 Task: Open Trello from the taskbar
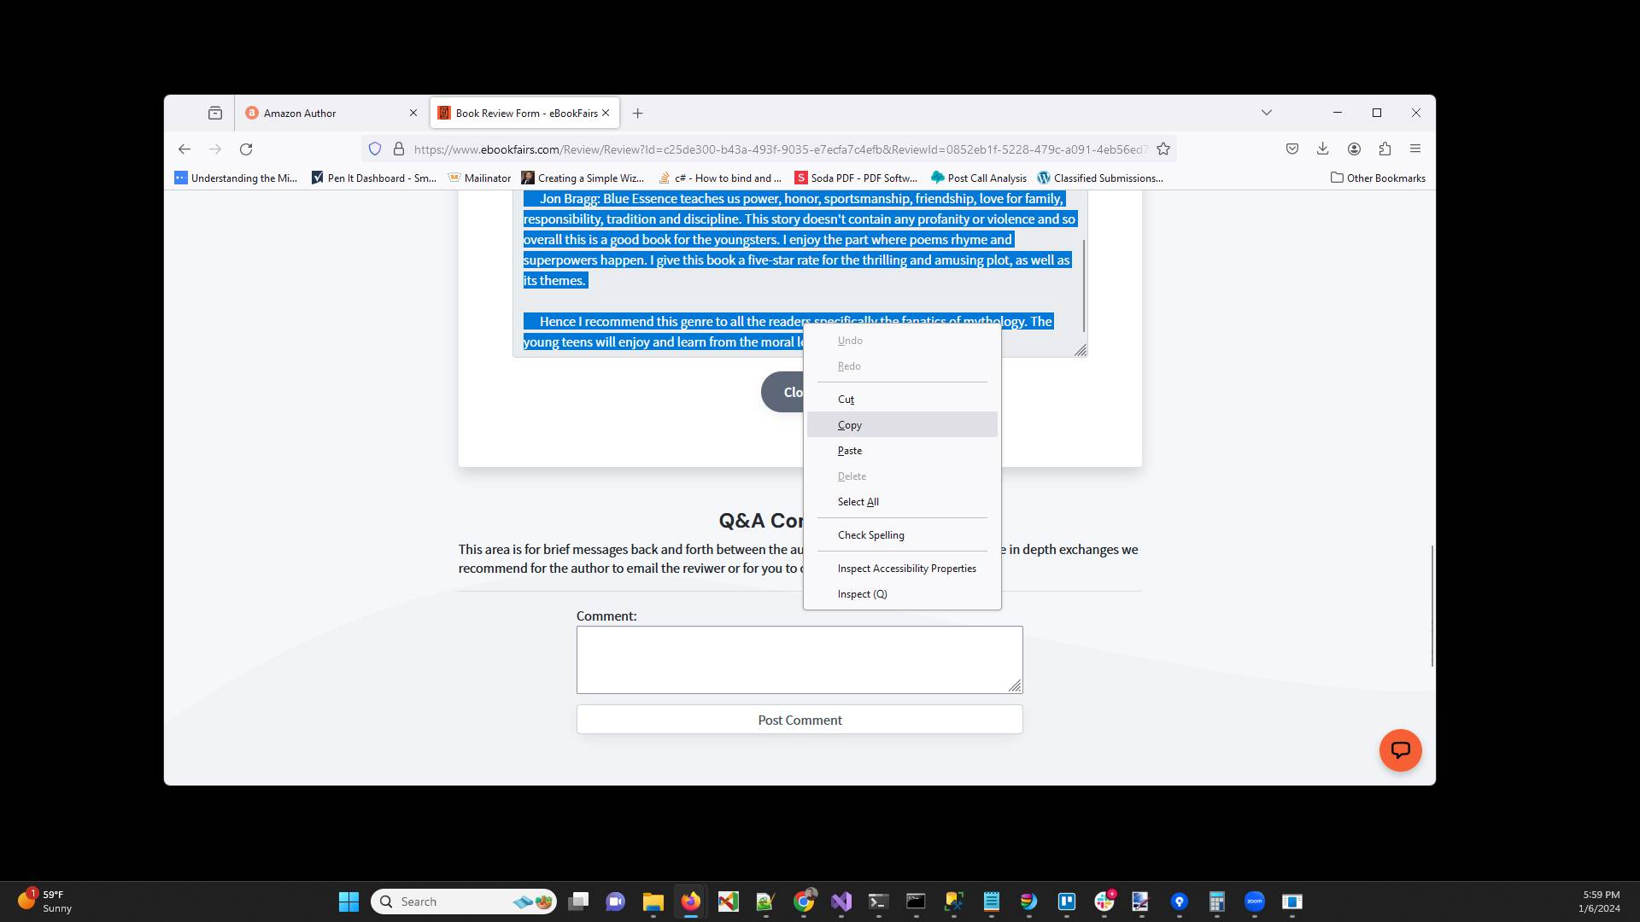1067,902
